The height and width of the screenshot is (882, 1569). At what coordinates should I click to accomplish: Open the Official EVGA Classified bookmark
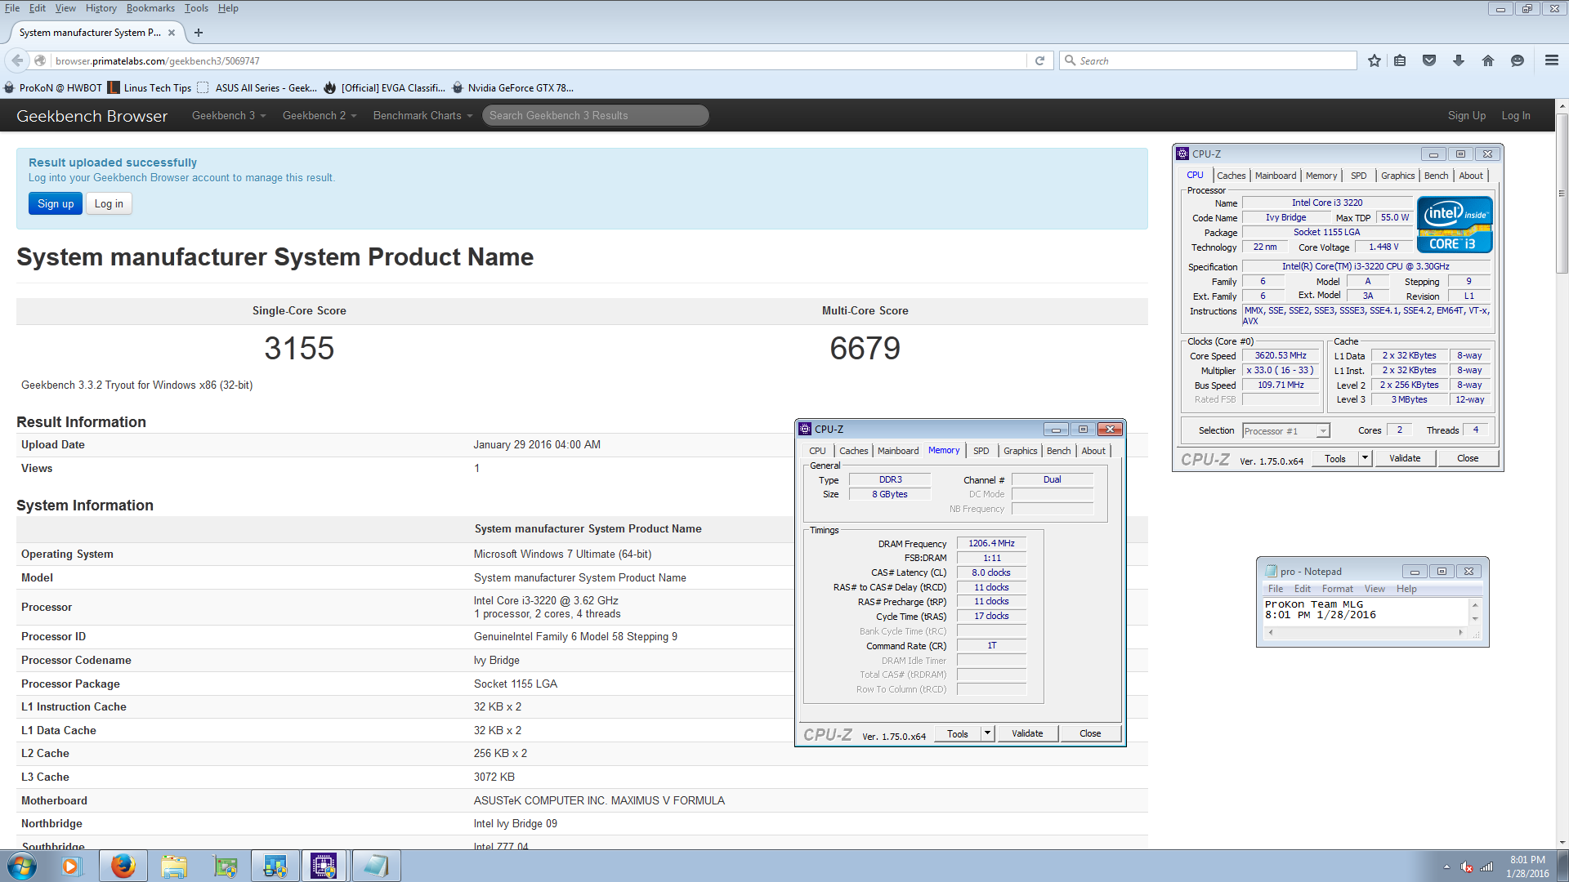point(385,87)
